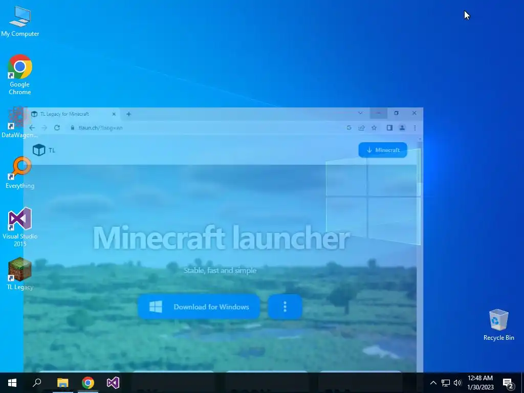Open a new Chrome tab
Image resolution: width=524 pixels, height=393 pixels.
128,114
